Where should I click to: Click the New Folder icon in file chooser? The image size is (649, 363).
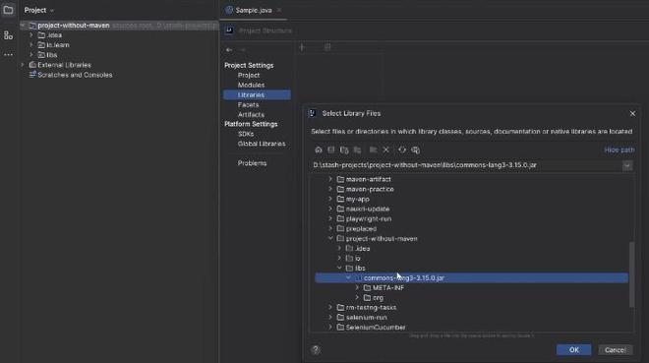pos(373,150)
